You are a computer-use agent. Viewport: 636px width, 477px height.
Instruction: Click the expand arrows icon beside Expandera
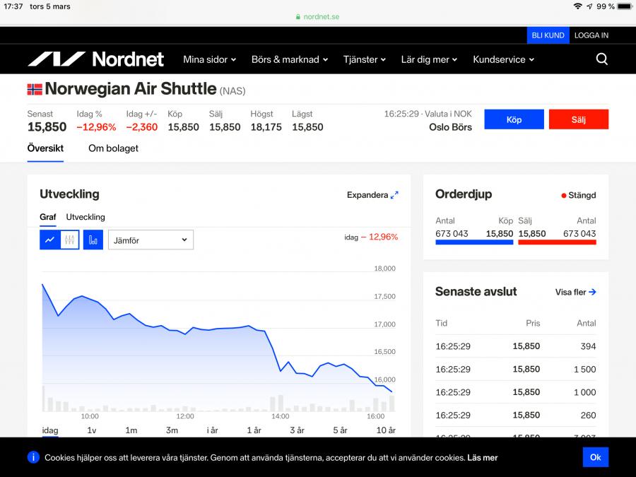394,195
